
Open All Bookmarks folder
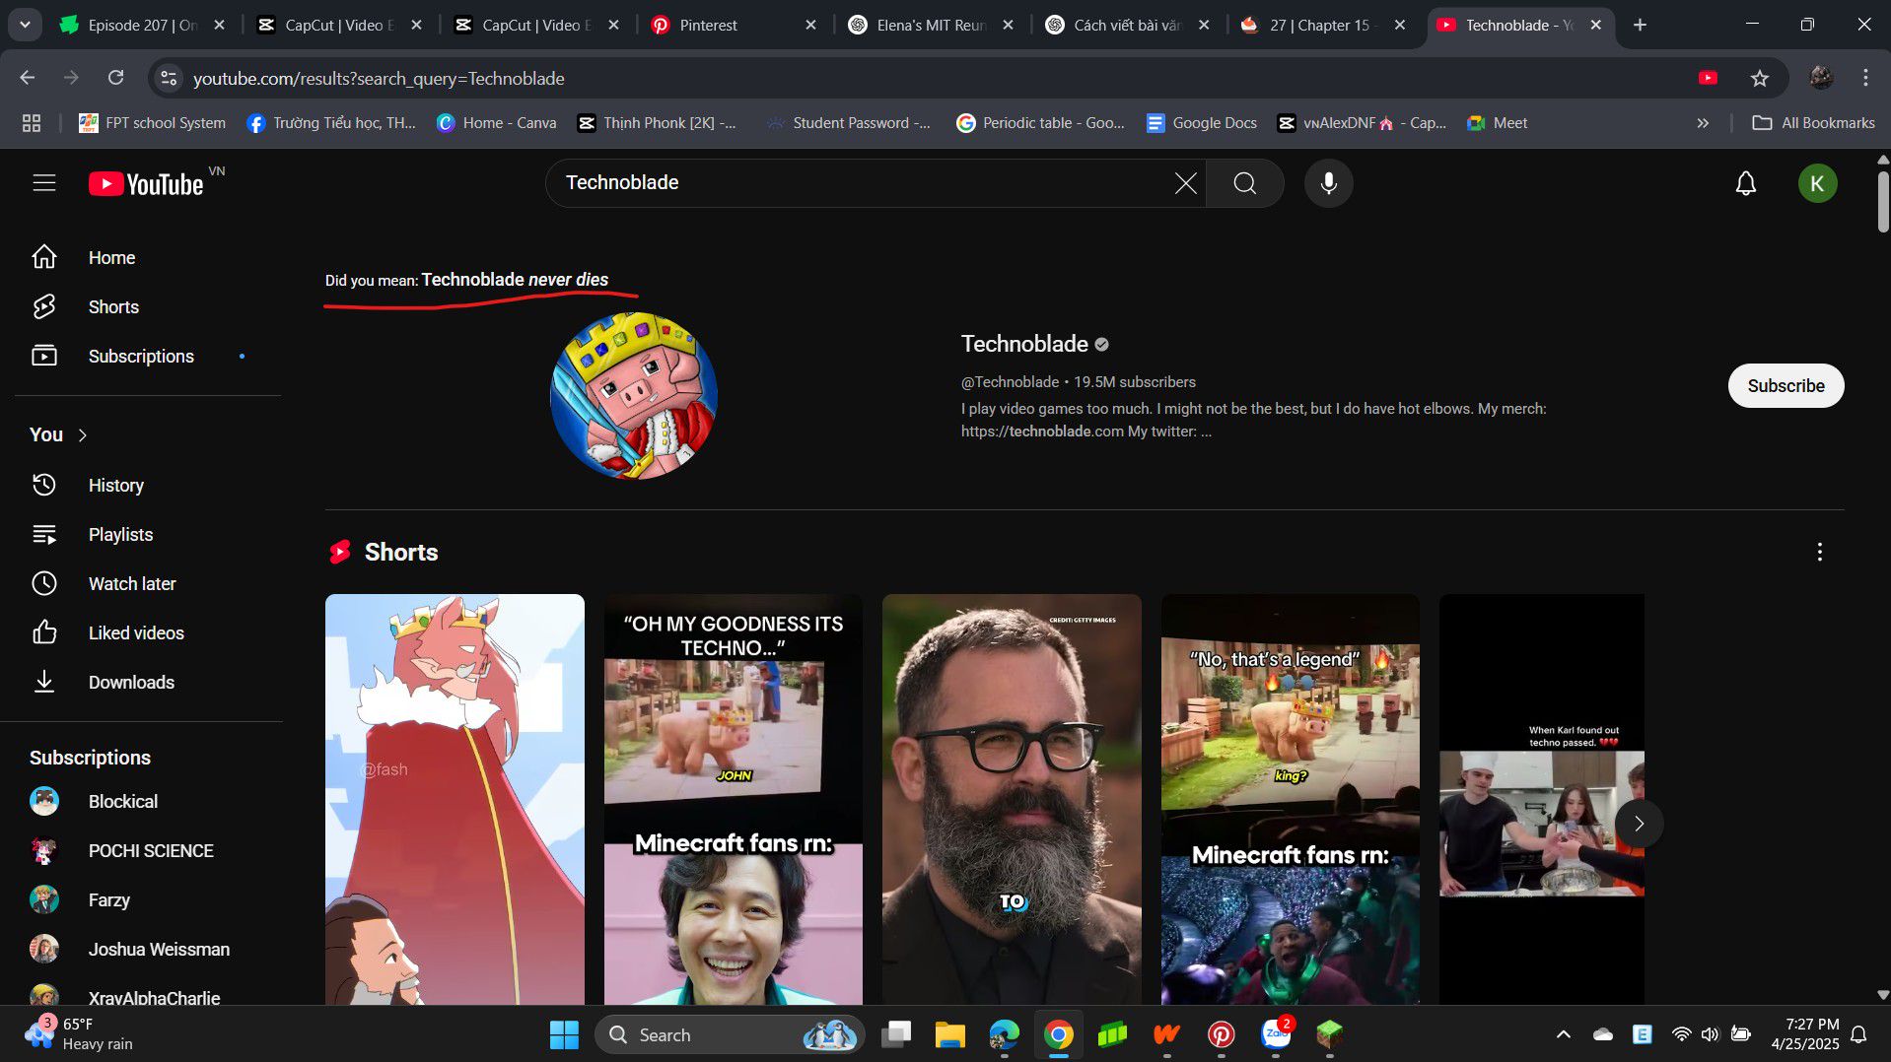pos(1813,123)
